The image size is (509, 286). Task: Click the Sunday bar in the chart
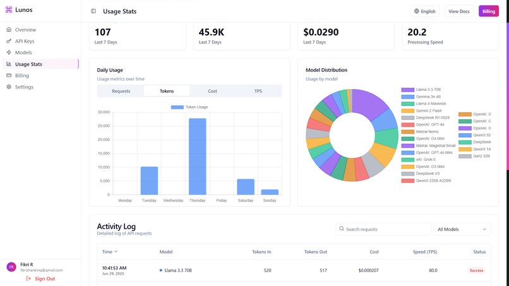[x=270, y=192]
